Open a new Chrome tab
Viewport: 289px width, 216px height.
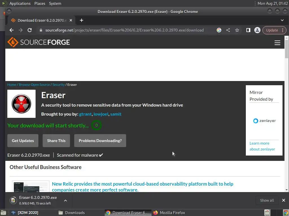[x=82, y=20]
